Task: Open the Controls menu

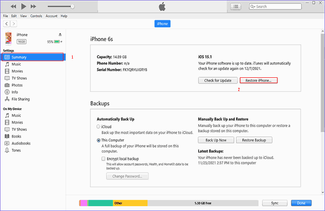Action: click(x=36, y=16)
